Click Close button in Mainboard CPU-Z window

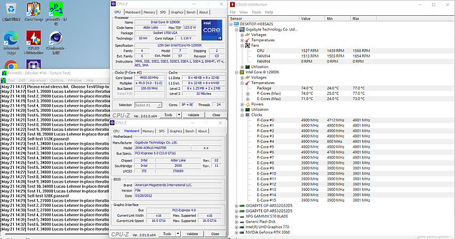(x=215, y=234)
